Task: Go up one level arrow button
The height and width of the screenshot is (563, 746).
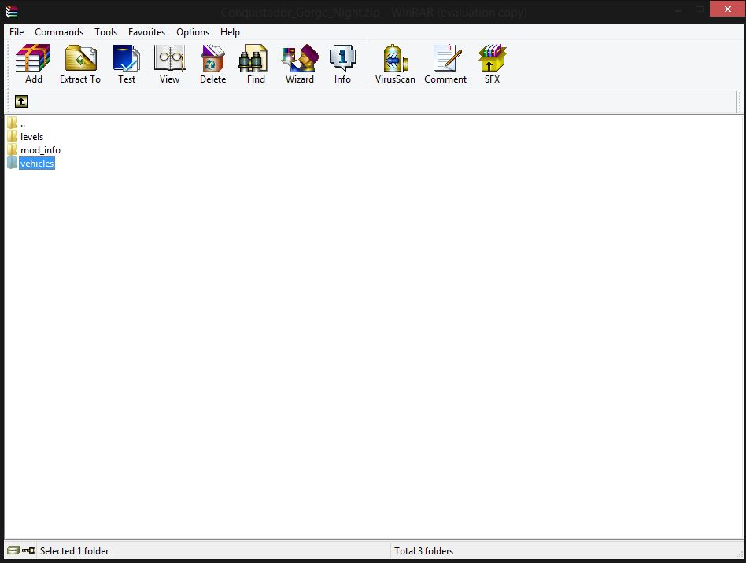Action: (21, 101)
